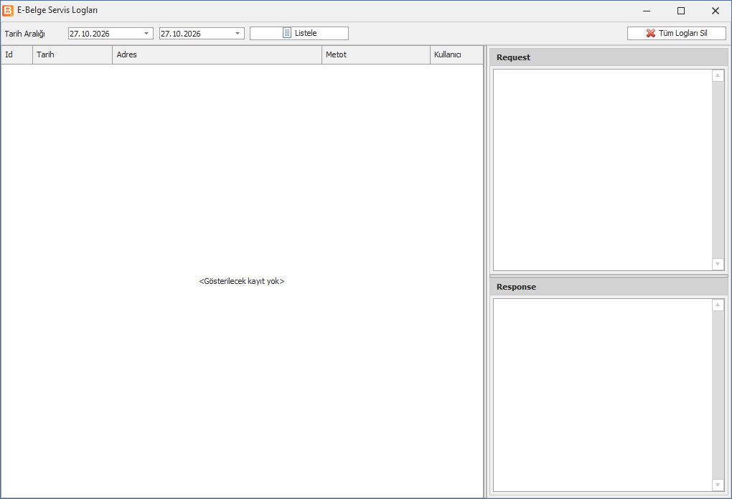Image resolution: width=732 pixels, height=499 pixels.
Task: Sort by the Id column header
Action: click(x=17, y=54)
